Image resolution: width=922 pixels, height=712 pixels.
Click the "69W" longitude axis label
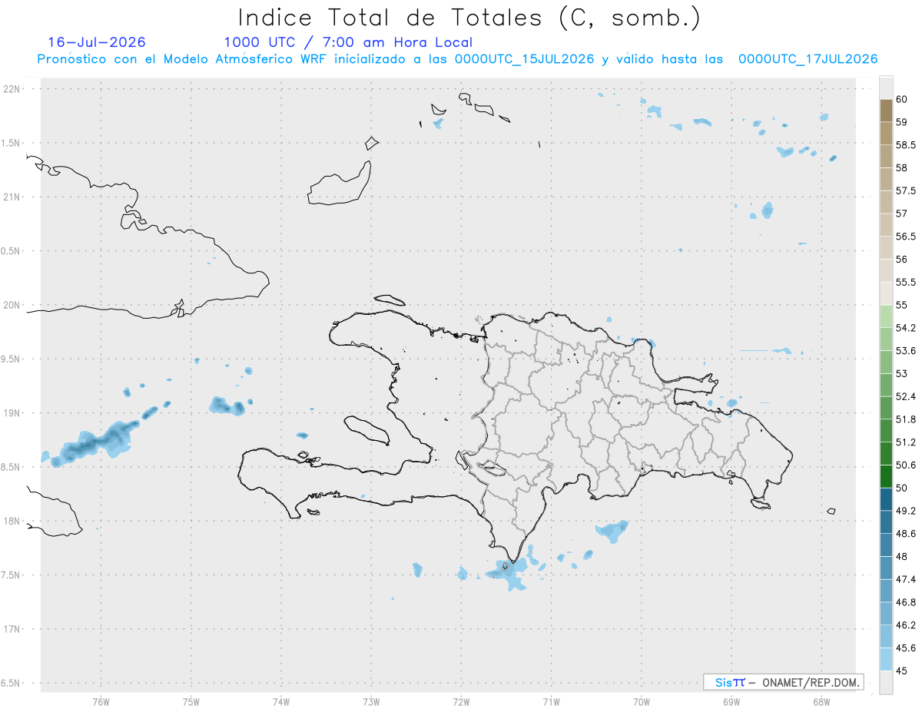(731, 702)
